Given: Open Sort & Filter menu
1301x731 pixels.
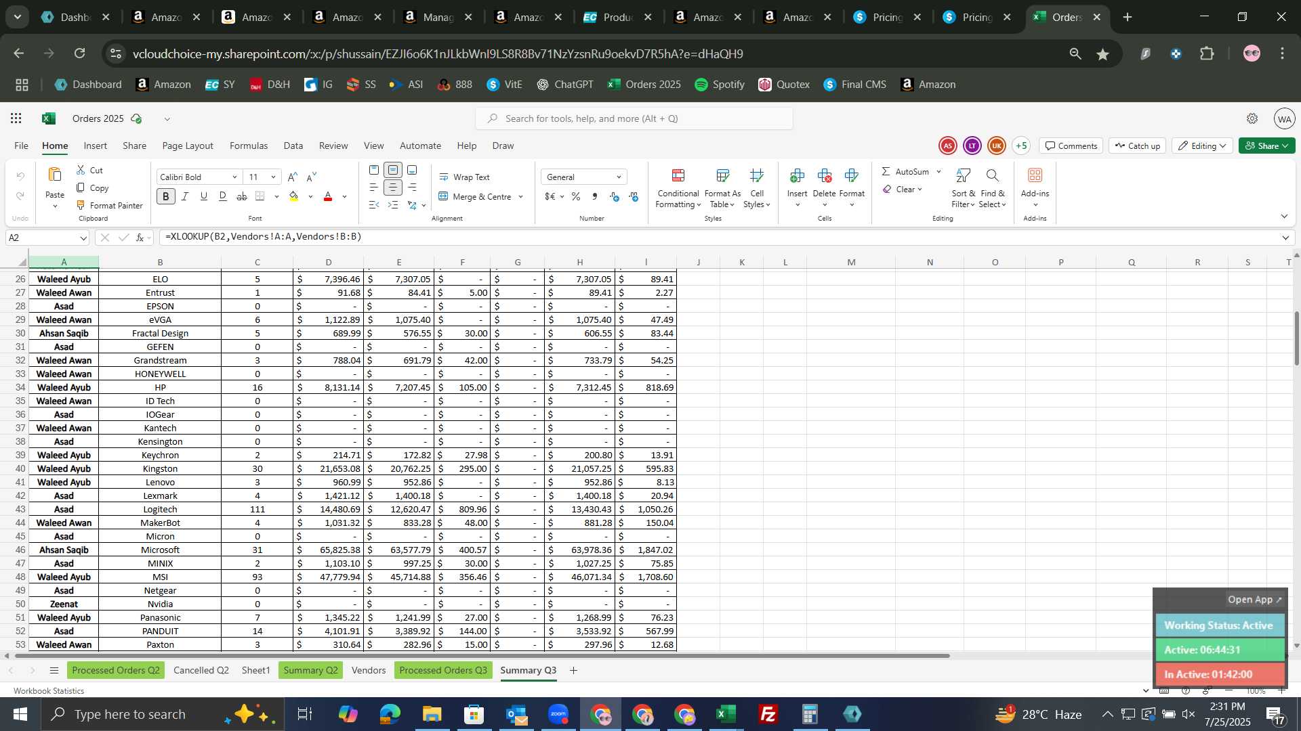Looking at the screenshot, I should point(963,188).
